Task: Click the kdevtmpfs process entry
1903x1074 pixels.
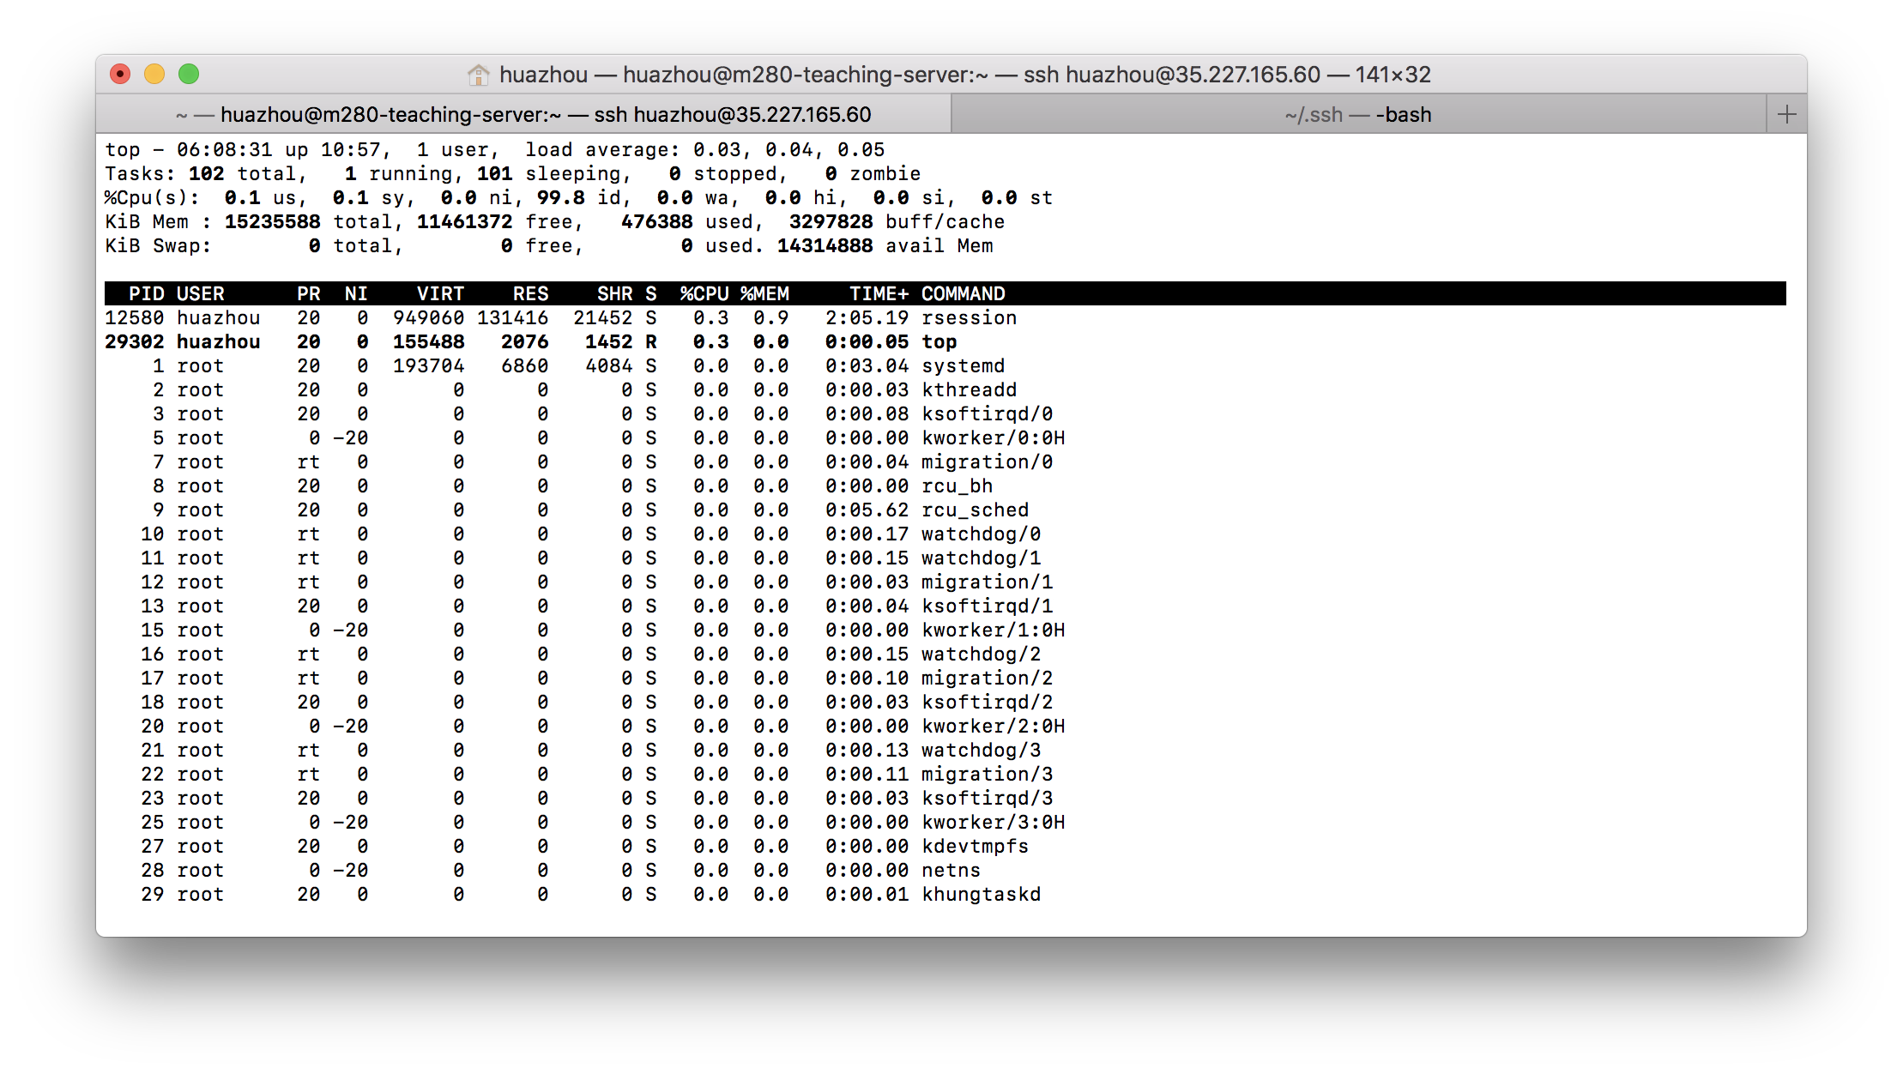Action: (975, 846)
